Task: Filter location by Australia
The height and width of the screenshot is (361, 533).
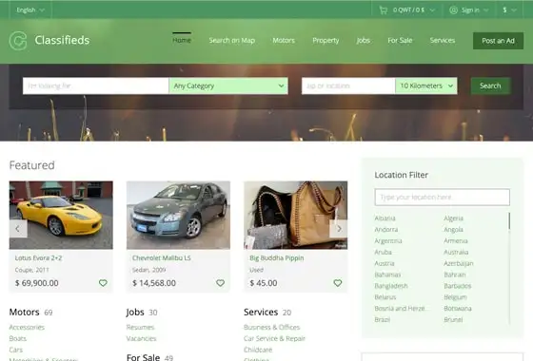Action: point(456,252)
